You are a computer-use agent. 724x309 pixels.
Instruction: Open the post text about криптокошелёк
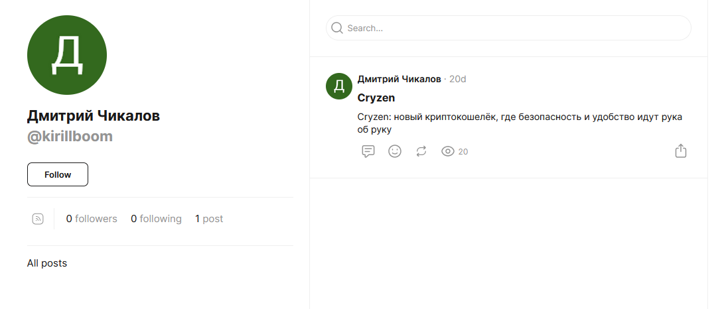point(520,123)
